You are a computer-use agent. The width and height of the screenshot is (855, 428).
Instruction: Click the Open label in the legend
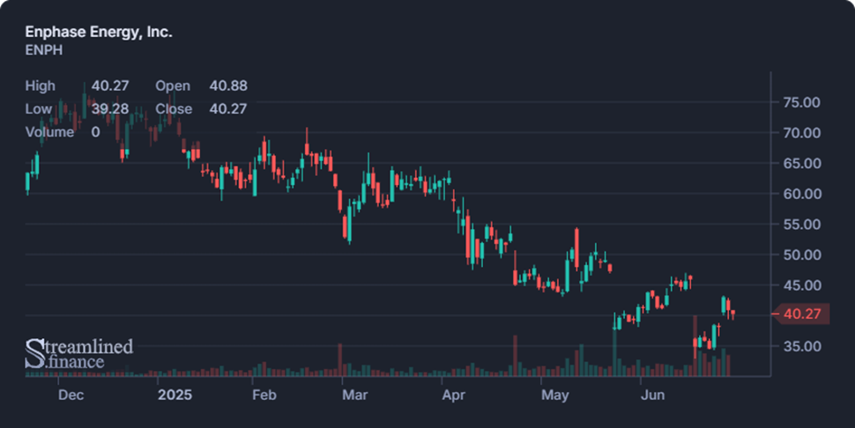point(173,86)
